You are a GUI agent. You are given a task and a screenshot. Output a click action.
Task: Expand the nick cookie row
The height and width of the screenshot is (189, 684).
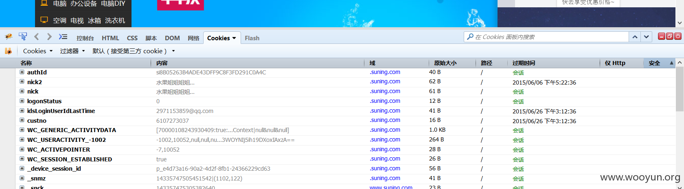[22, 91]
